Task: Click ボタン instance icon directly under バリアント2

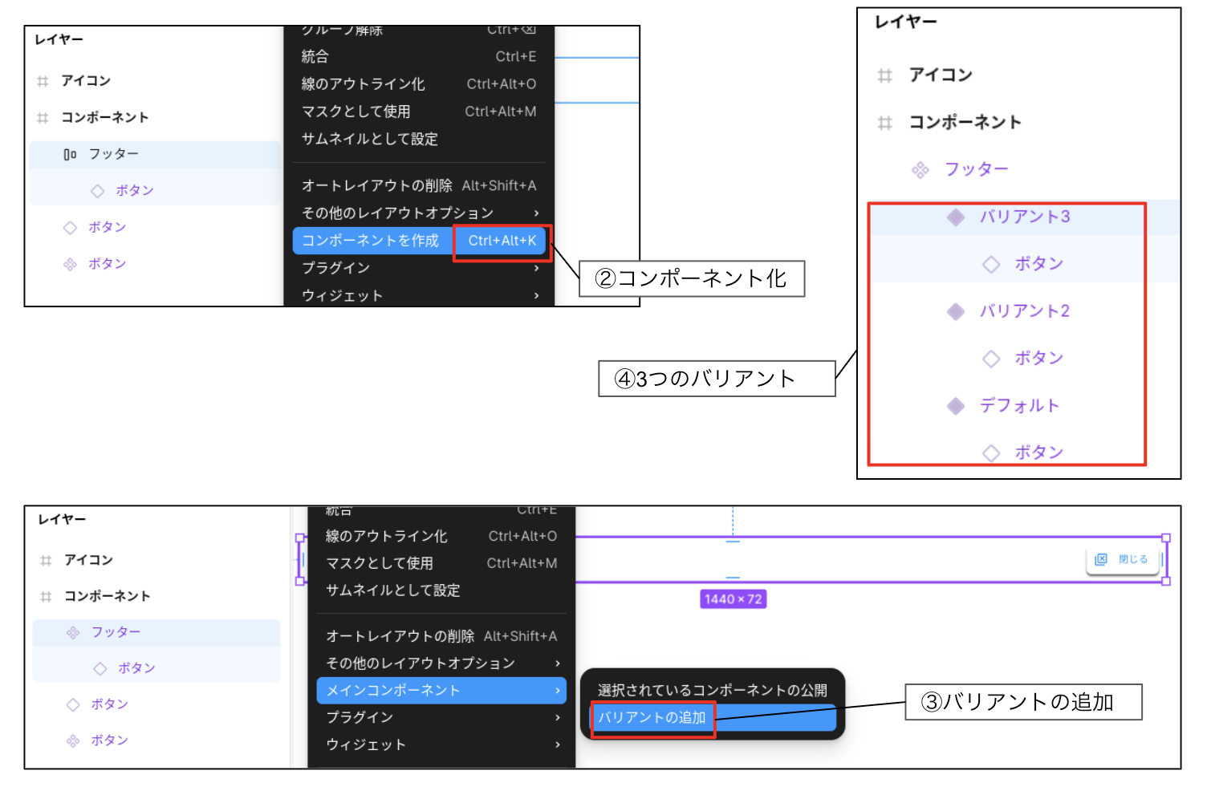Action: pyautogui.click(x=991, y=359)
